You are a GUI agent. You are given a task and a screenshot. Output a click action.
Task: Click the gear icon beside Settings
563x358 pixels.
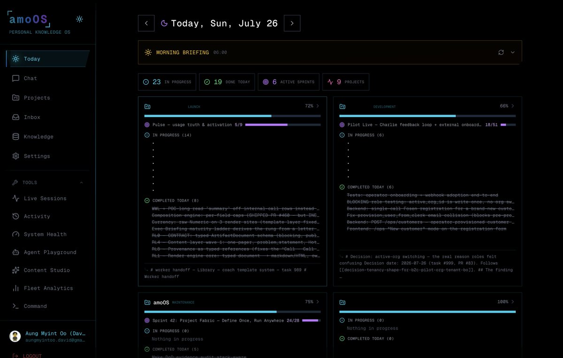pos(15,156)
